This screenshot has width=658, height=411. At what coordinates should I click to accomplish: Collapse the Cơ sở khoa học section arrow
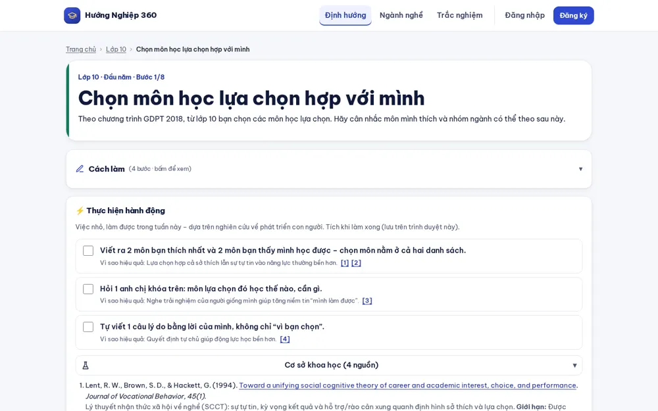[x=574, y=365]
